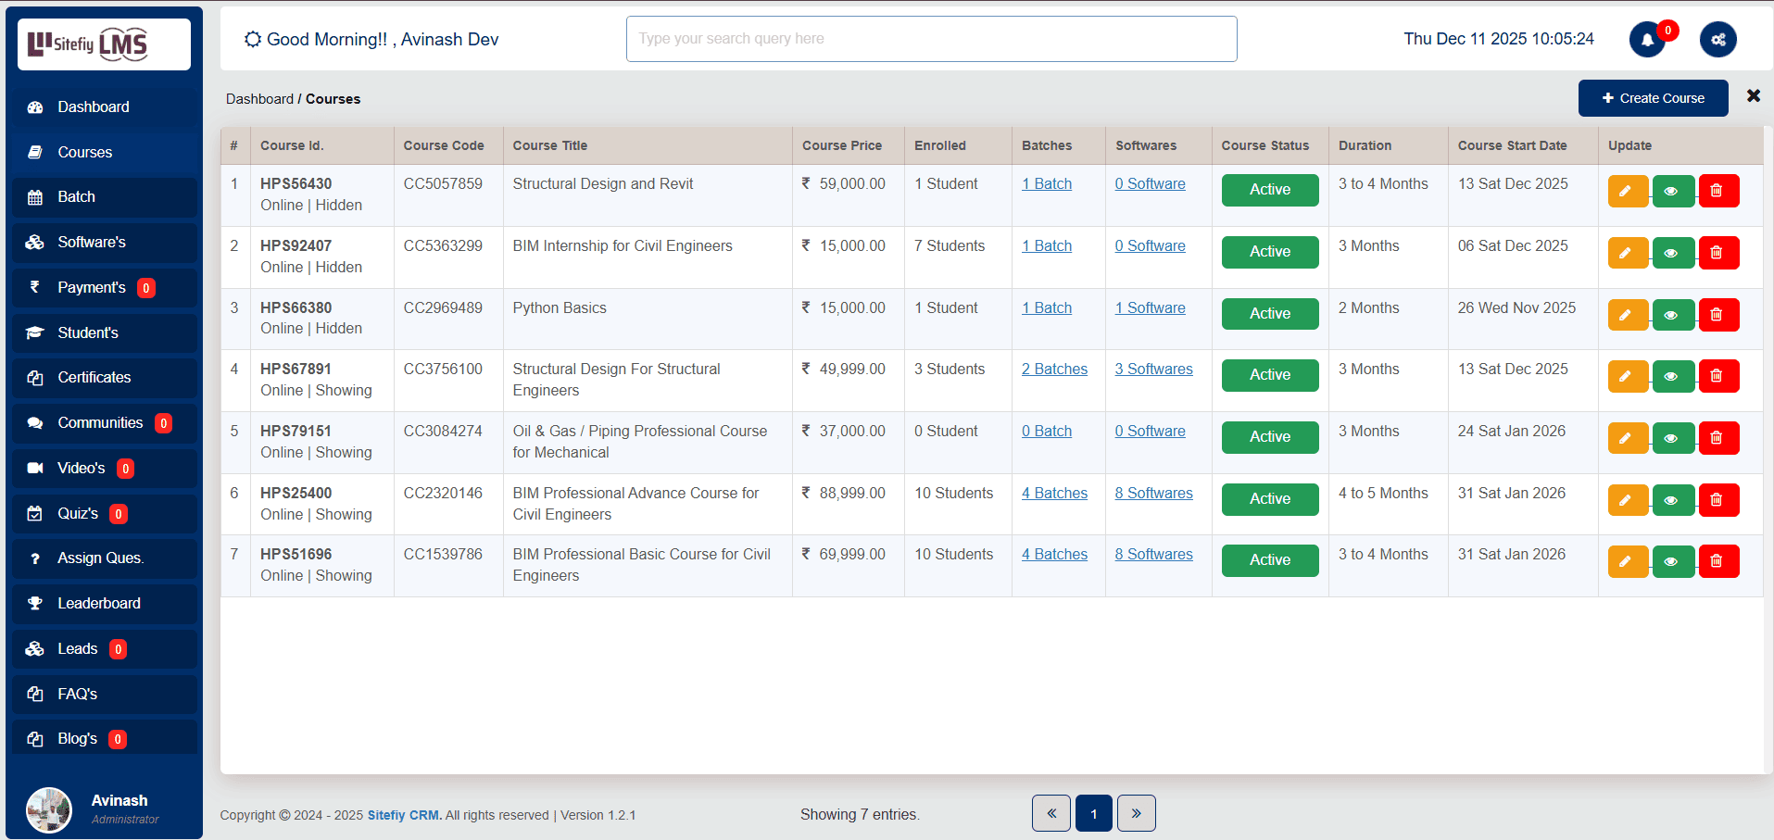Delete the Python Basics course

coord(1718,314)
